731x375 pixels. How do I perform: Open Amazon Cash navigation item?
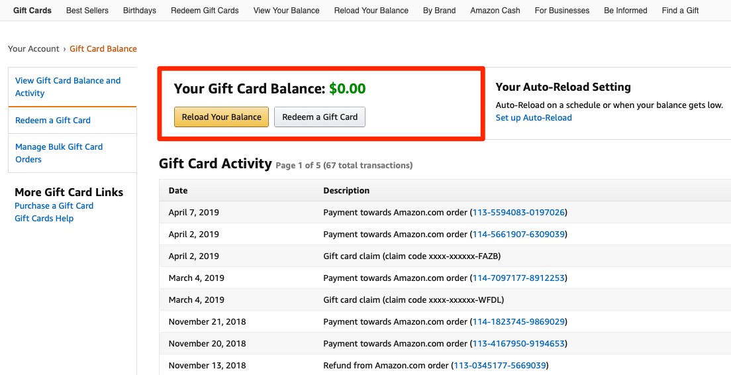click(495, 10)
